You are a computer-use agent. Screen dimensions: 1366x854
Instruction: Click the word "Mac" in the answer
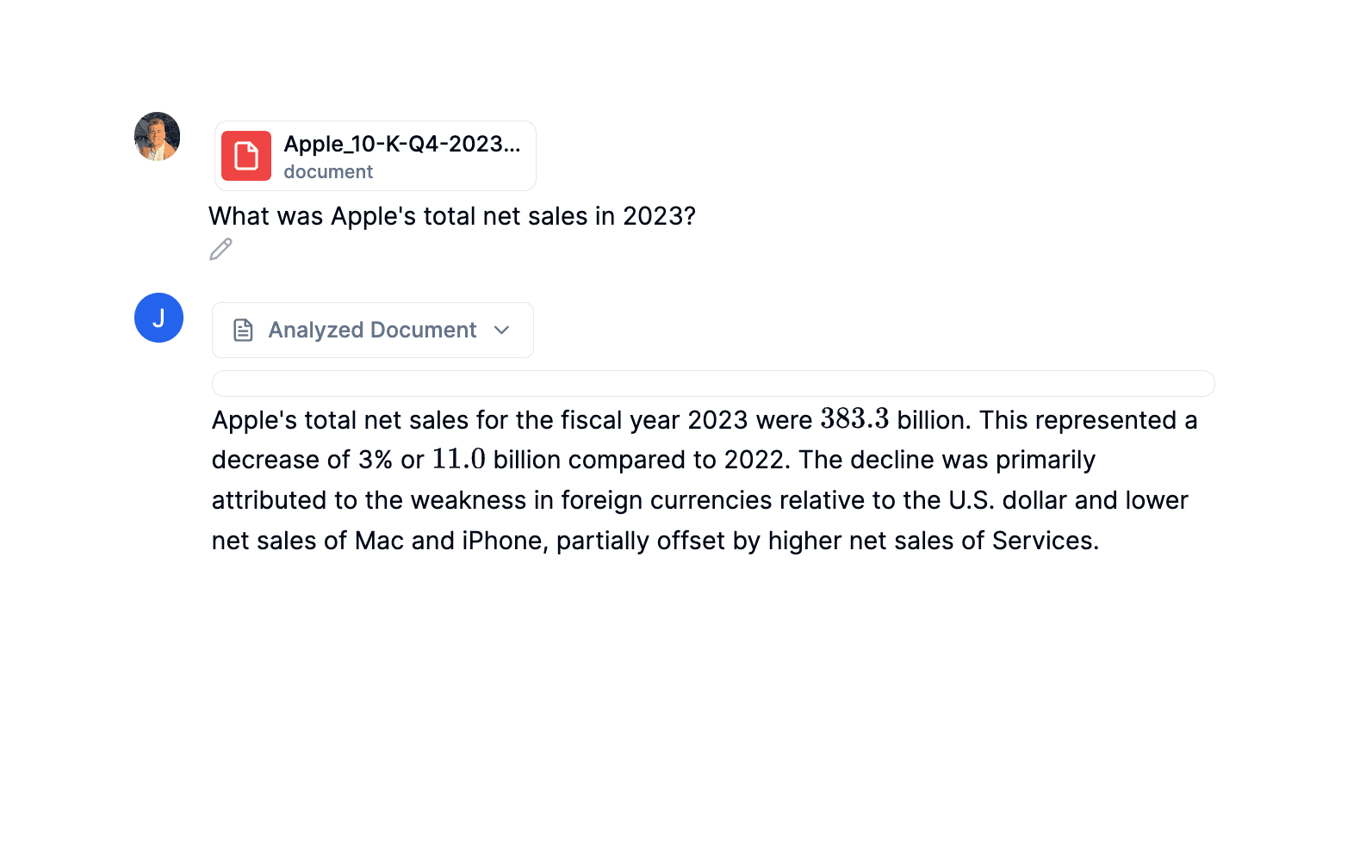[x=379, y=541]
